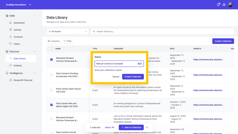Image resolution: width=238 pixels, height=134 pixels.
Task: Open Embeds in sidebar
Action: [18, 66]
